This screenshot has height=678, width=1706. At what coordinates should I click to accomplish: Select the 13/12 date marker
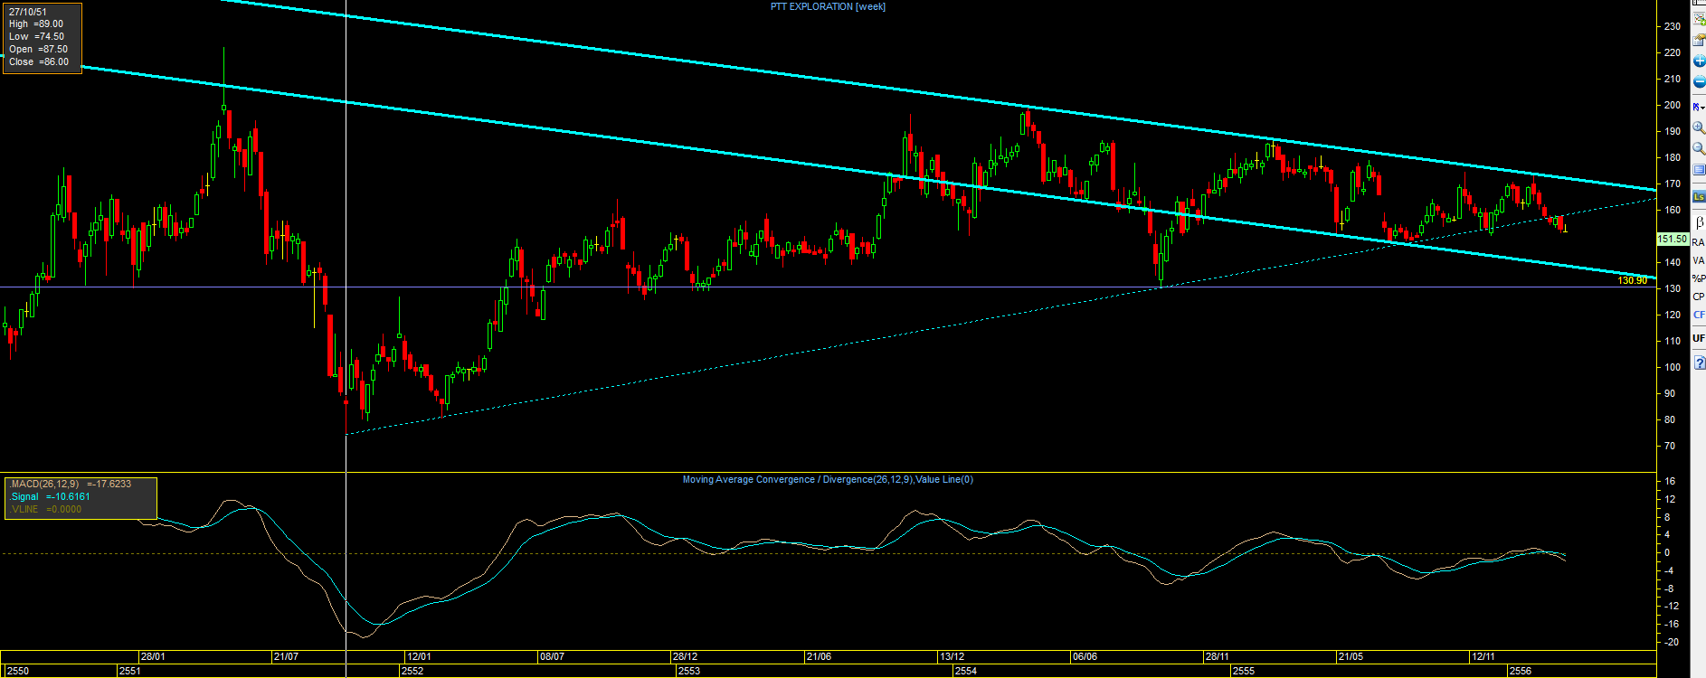952,656
